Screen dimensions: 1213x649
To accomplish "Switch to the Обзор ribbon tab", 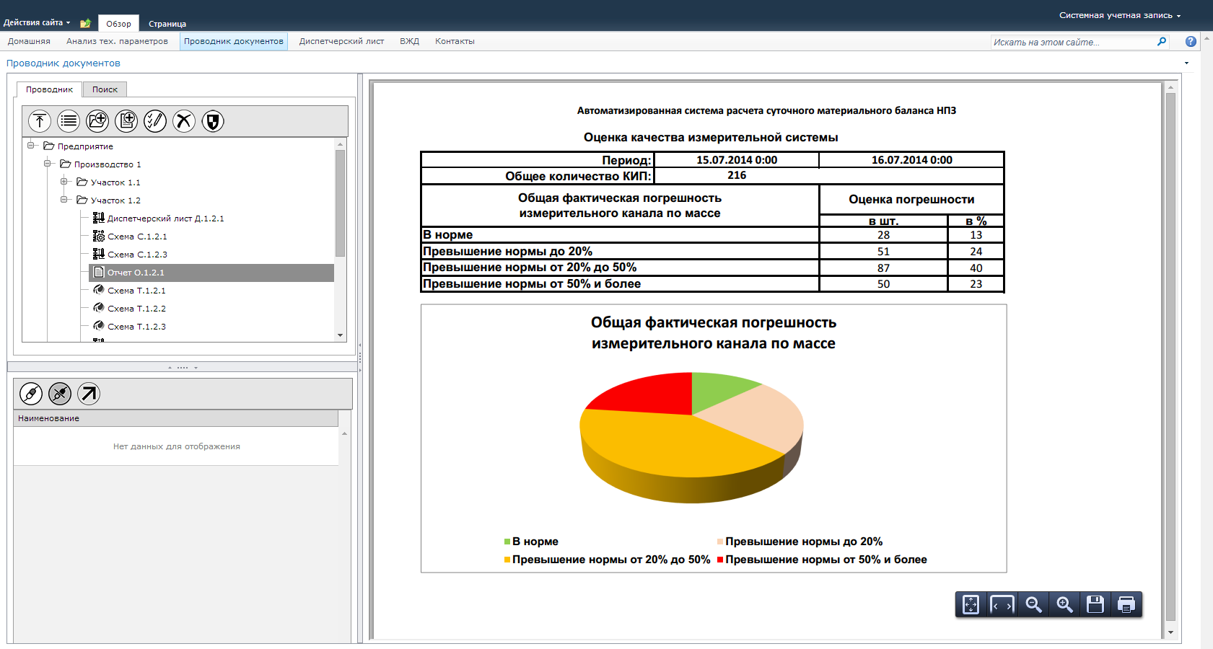I will pyautogui.click(x=118, y=24).
